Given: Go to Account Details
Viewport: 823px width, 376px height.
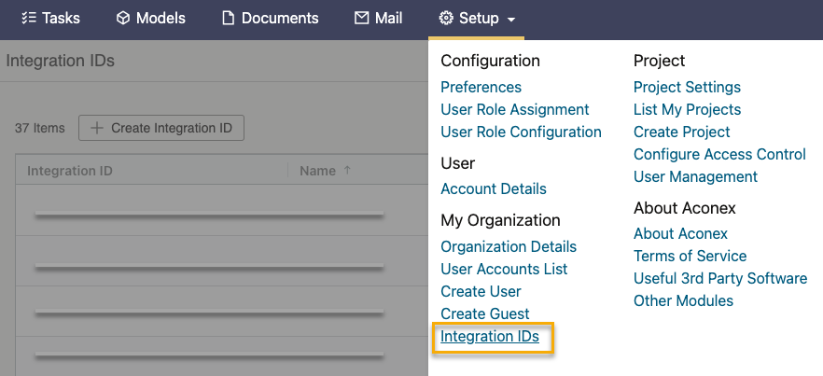Looking at the screenshot, I should [494, 188].
